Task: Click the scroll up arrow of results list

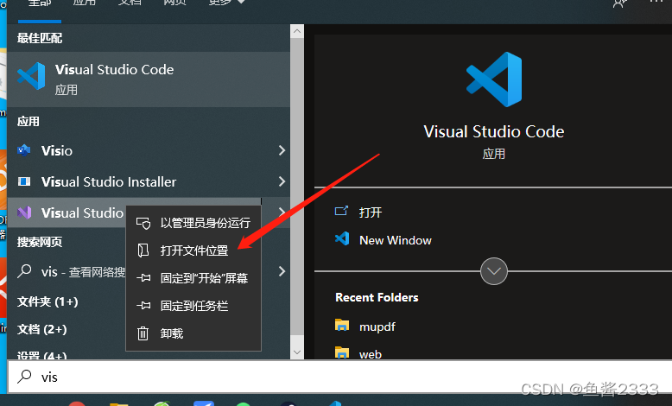Action: click(x=297, y=31)
